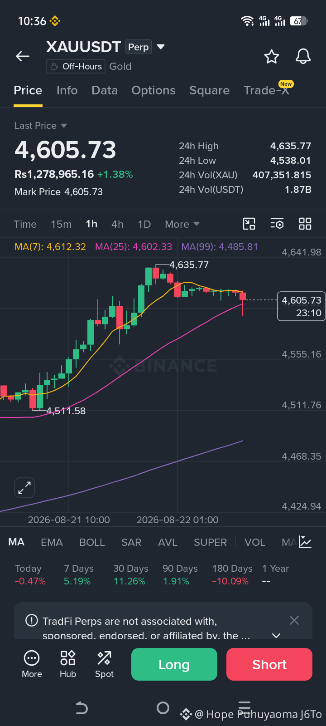
Task: Tap the Android home navigation button
Action: coord(163,708)
